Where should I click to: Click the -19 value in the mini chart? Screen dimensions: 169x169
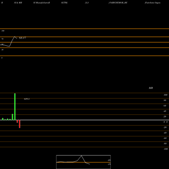point(109,164)
